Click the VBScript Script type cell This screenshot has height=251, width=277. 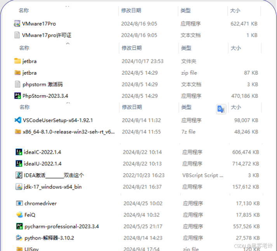203,175
